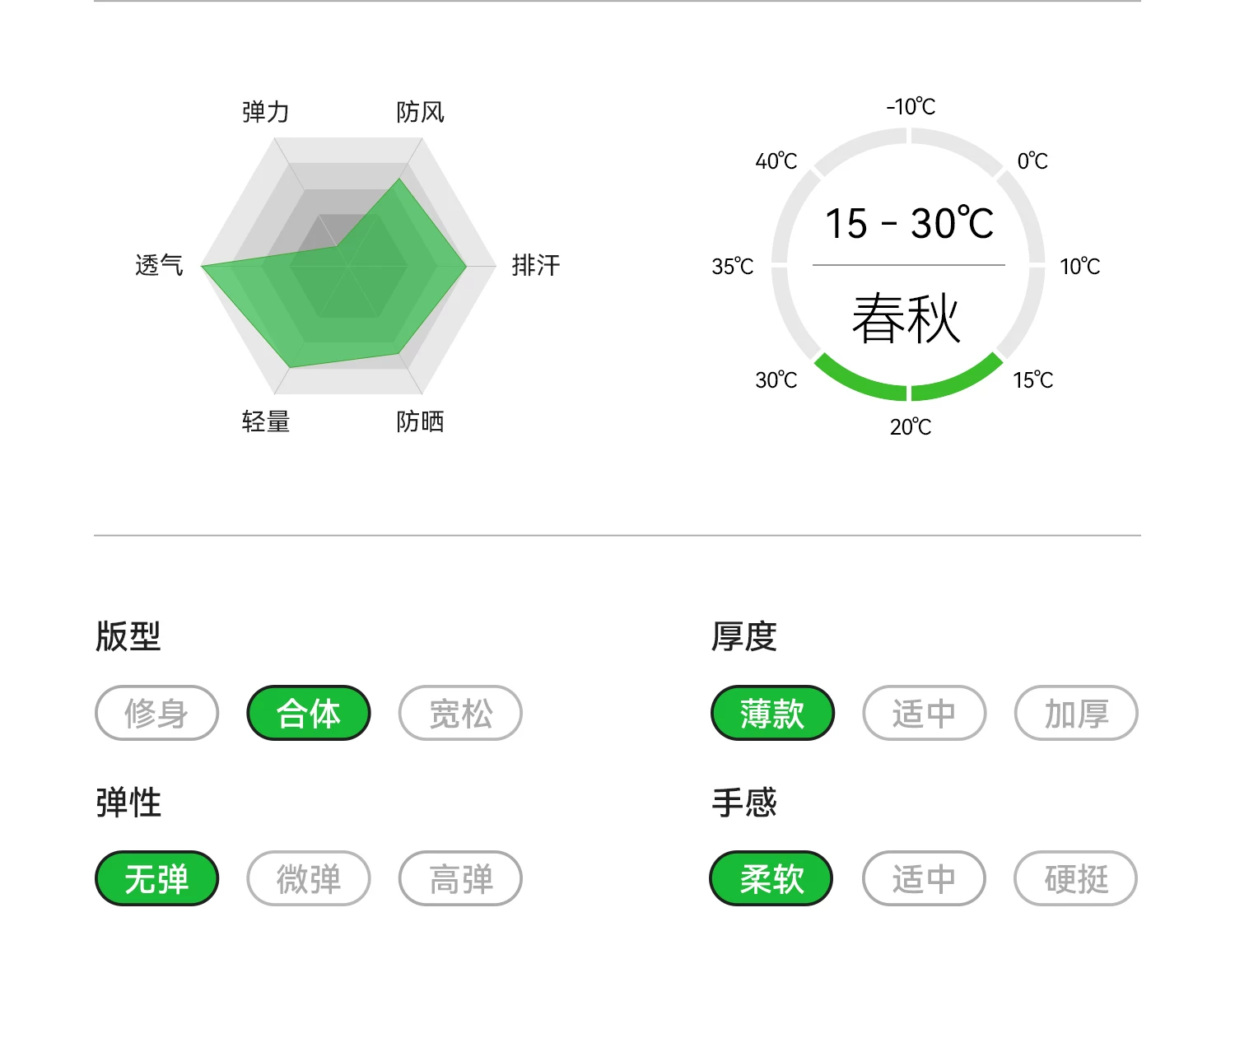1235x1038 pixels.
Task: Click the 防风 radar axis label
Action: [x=420, y=112]
